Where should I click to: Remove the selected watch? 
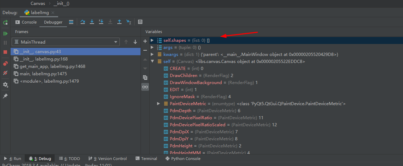point(145,50)
